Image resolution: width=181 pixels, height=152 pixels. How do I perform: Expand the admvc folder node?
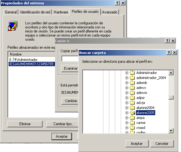[x=127, y=88]
